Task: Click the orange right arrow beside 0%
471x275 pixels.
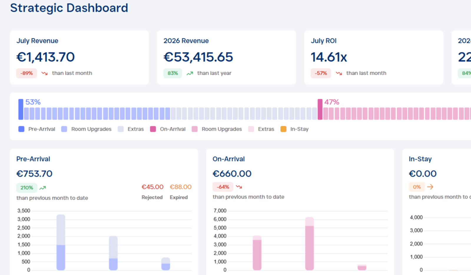Action: click(430, 187)
